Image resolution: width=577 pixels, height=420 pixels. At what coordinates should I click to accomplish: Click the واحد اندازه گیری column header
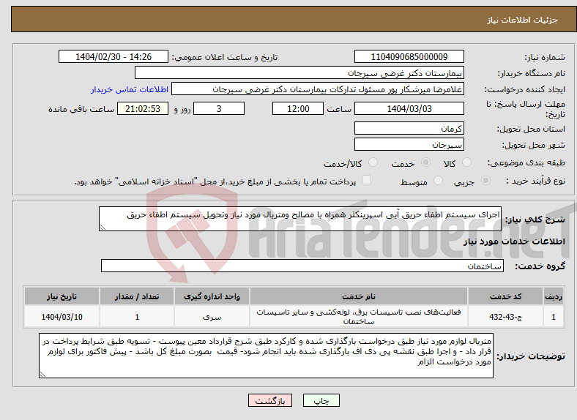pyautogui.click(x=212, y=296)
